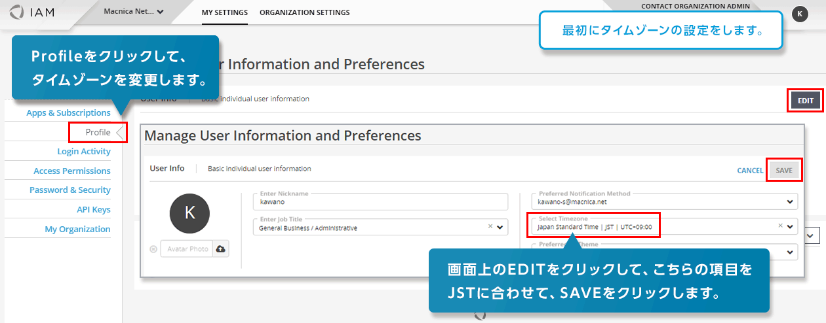Open Password & Security in sidebar
The image size is (826, 323).
coord(69,190)
